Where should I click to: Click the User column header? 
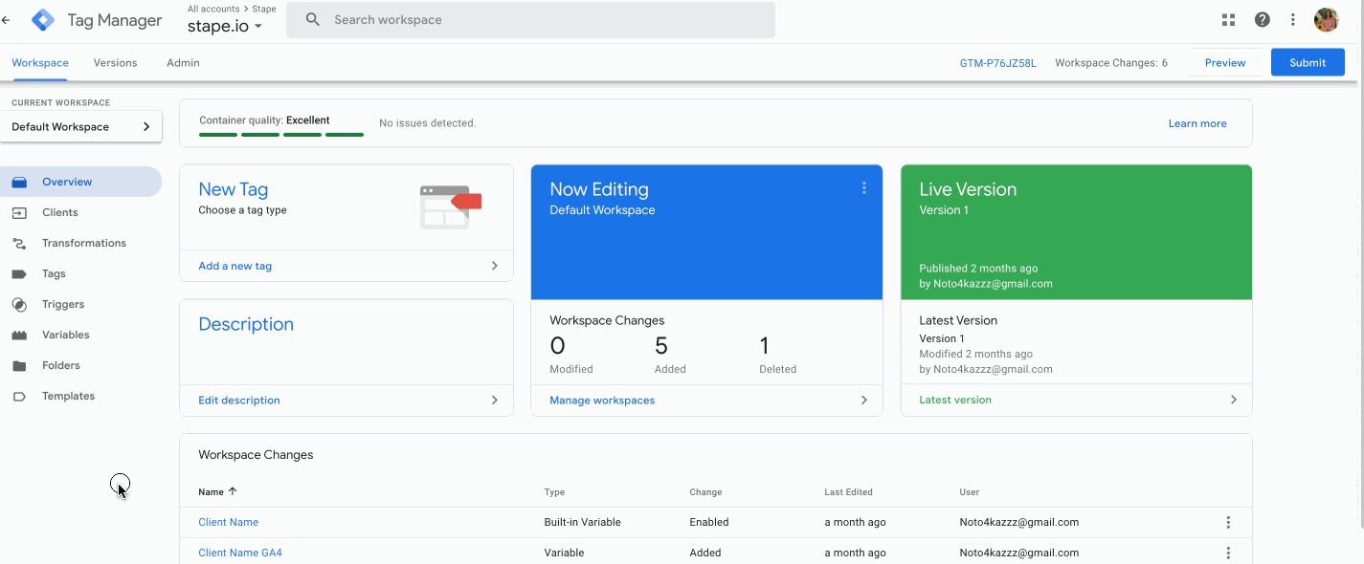(x=969, y=492)
